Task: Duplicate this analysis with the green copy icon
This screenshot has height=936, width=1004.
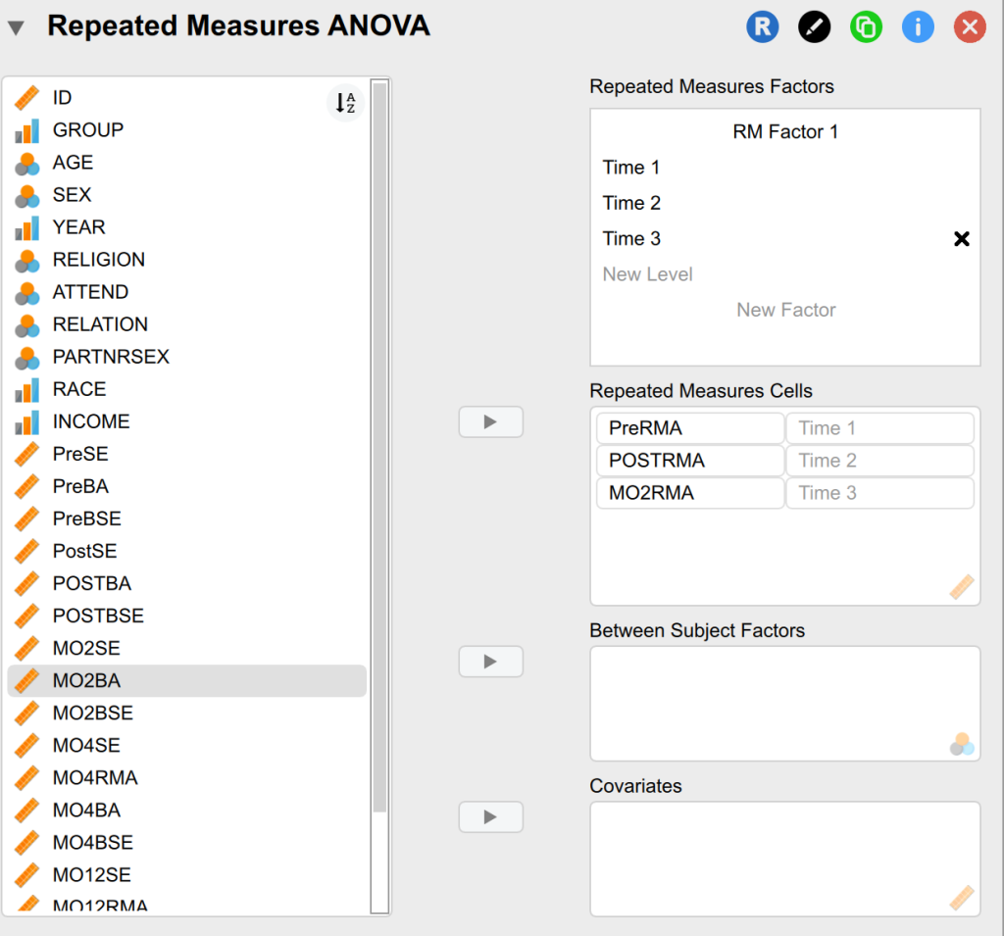Action: click(x=866, y=26)
